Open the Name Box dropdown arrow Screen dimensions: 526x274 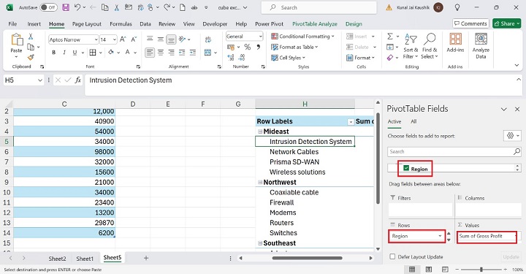pyautogui.click(x=40, y=80)
